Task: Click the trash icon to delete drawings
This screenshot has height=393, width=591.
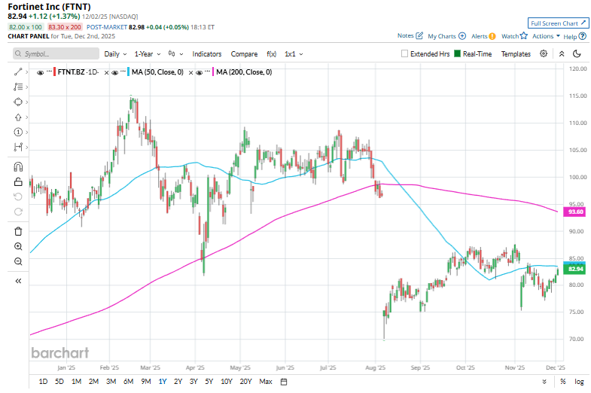Action: point(19,231)
